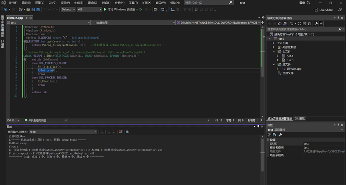The height and width of the screenshot is (185, 346).
Task: Click the clear all output icon
Action: click(121, 132)
